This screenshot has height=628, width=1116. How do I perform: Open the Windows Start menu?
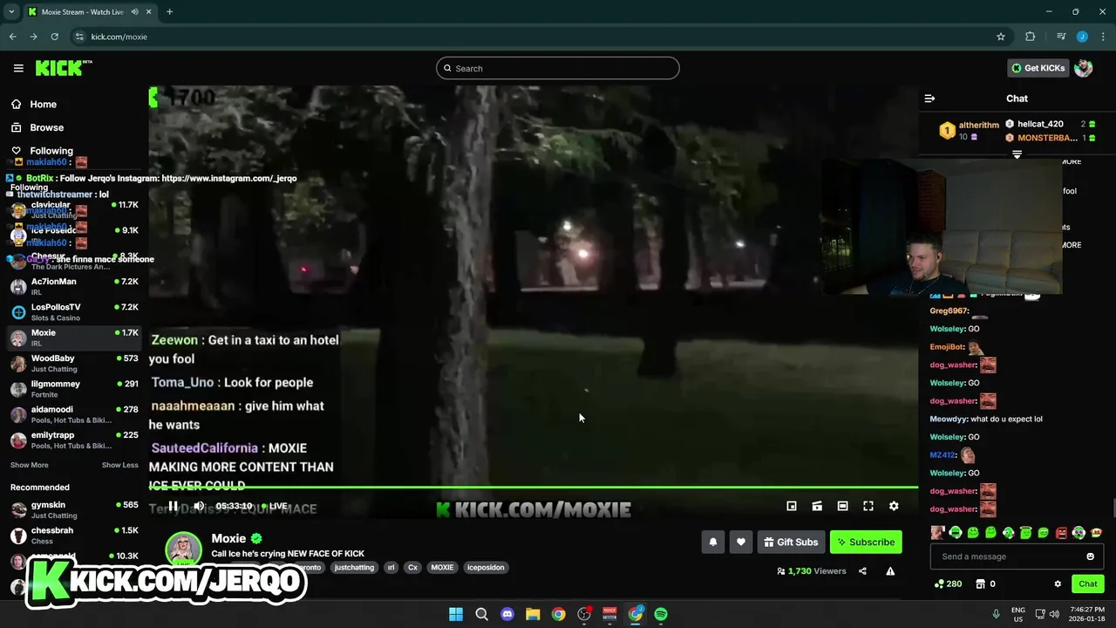click(x=456, y=614)
